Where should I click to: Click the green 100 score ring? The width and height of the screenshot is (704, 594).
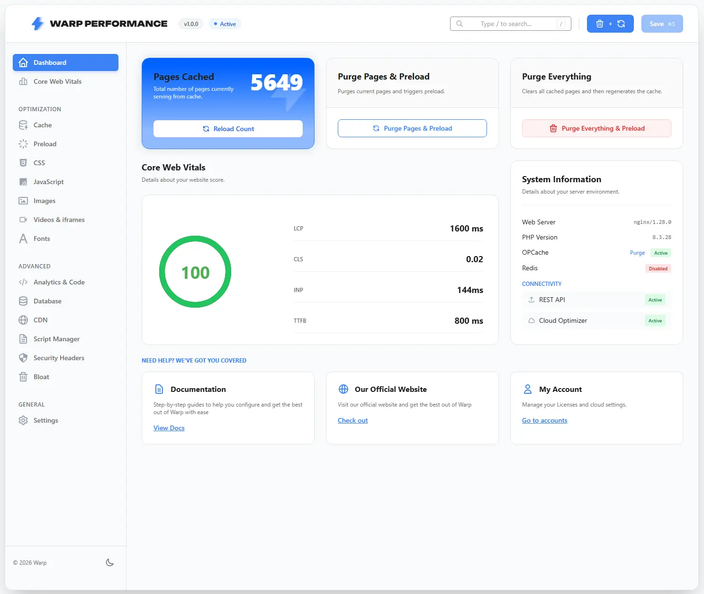(x=195, y=272)
